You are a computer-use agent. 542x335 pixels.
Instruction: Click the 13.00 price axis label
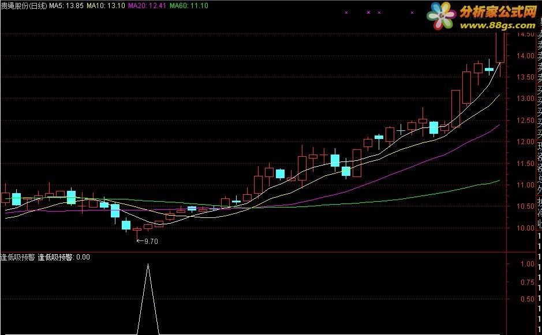[525, 99]
